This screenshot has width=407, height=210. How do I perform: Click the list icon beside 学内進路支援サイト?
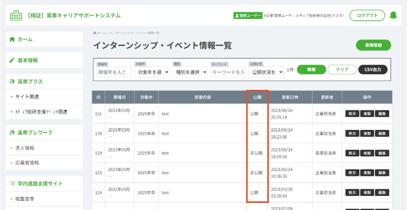tap(12, 183)
